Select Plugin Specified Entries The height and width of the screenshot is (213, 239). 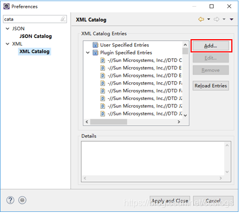tap(126, 53)
